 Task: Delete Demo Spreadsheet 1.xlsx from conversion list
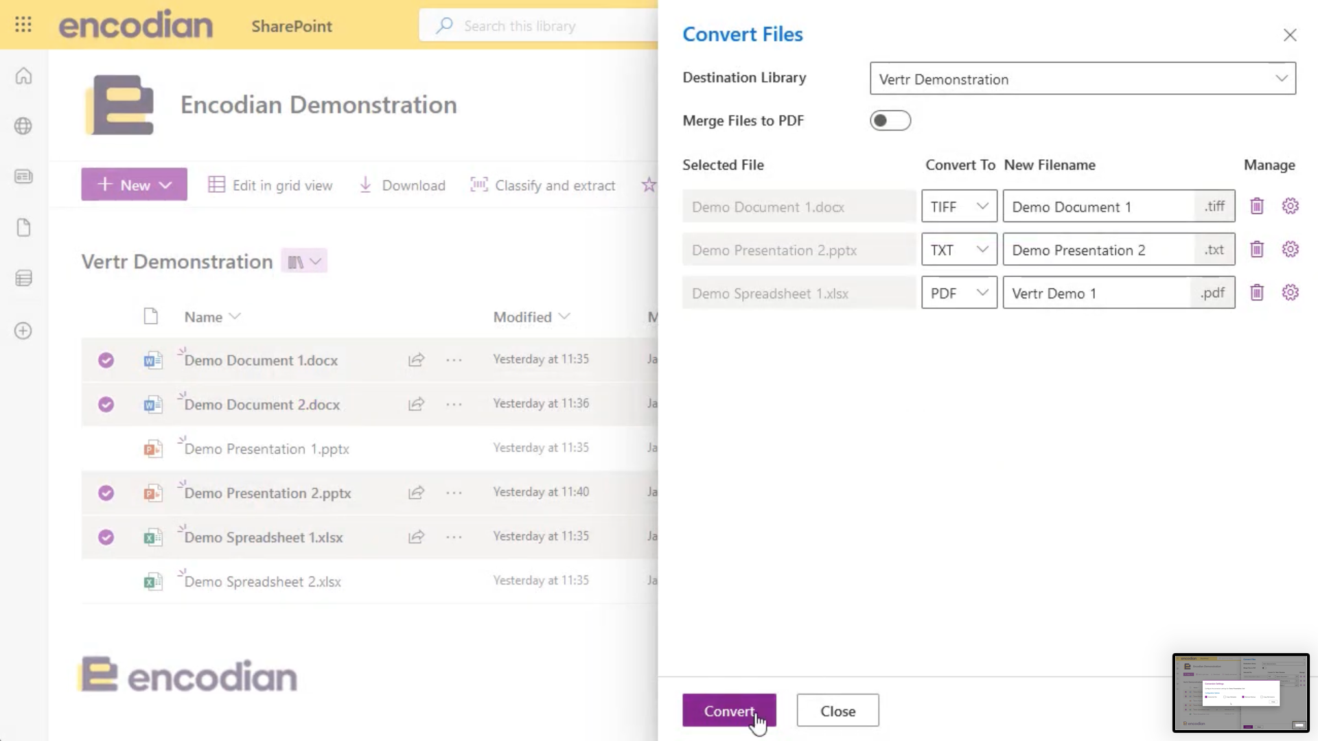click(1257, 292)
